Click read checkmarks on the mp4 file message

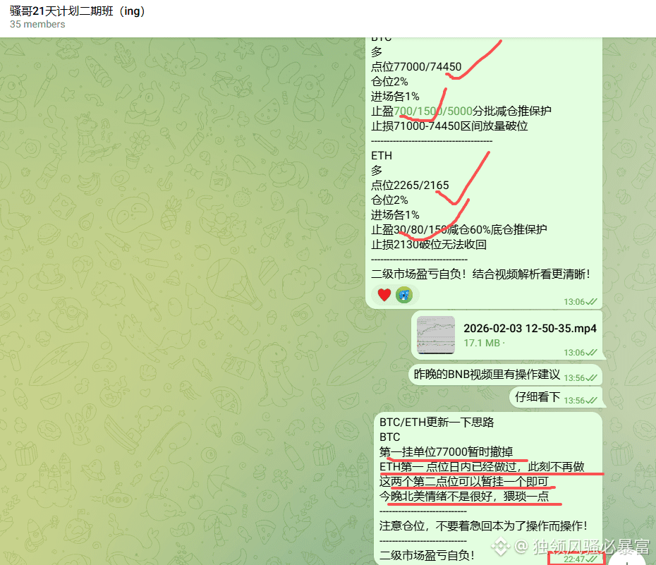(x=592, y=353)
